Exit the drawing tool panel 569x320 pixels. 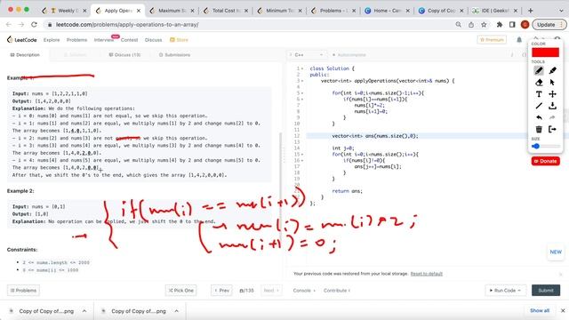click(553, 129)
